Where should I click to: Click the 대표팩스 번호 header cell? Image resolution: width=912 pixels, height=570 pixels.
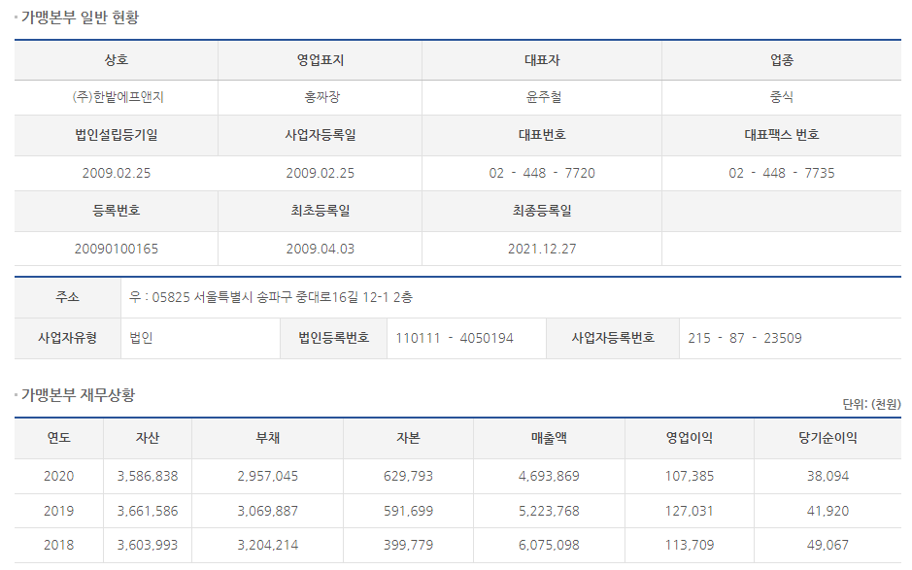(782, 135)
